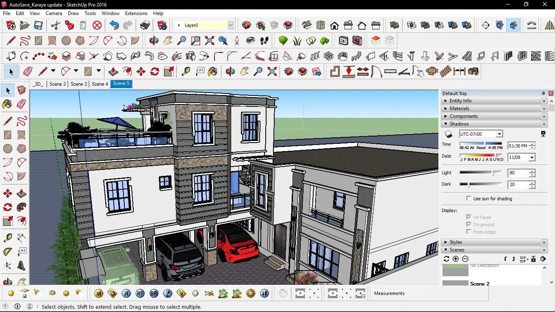Pin the Default Tray with pushpin
This screenshot has width=555, height=312.
coord(543,93)
